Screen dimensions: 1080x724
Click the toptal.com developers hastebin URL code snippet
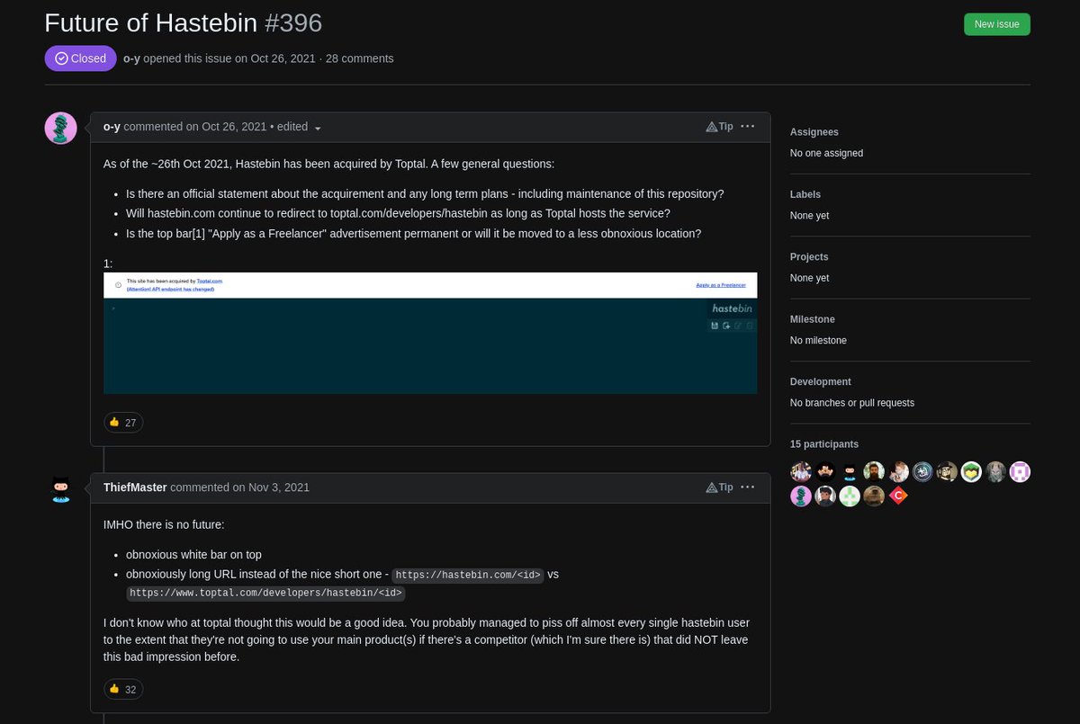pyautogui.click(x=265, y=594)
